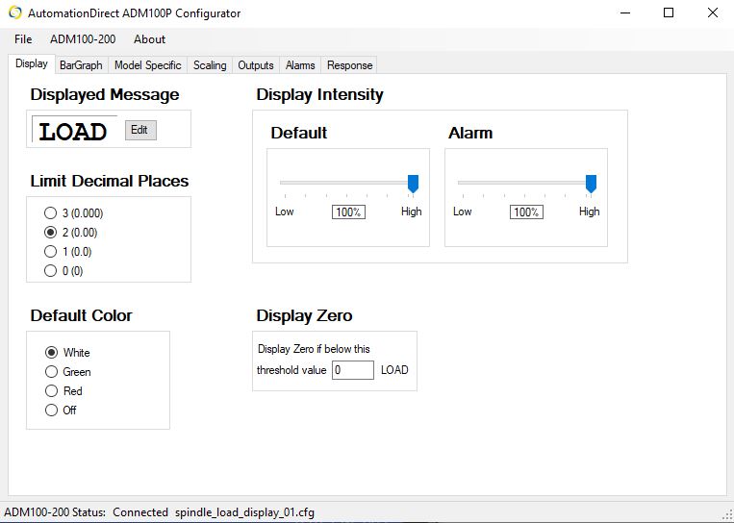Set default color to Green
The width and height of the screenshot is (734, 523).
click(68, 372)
